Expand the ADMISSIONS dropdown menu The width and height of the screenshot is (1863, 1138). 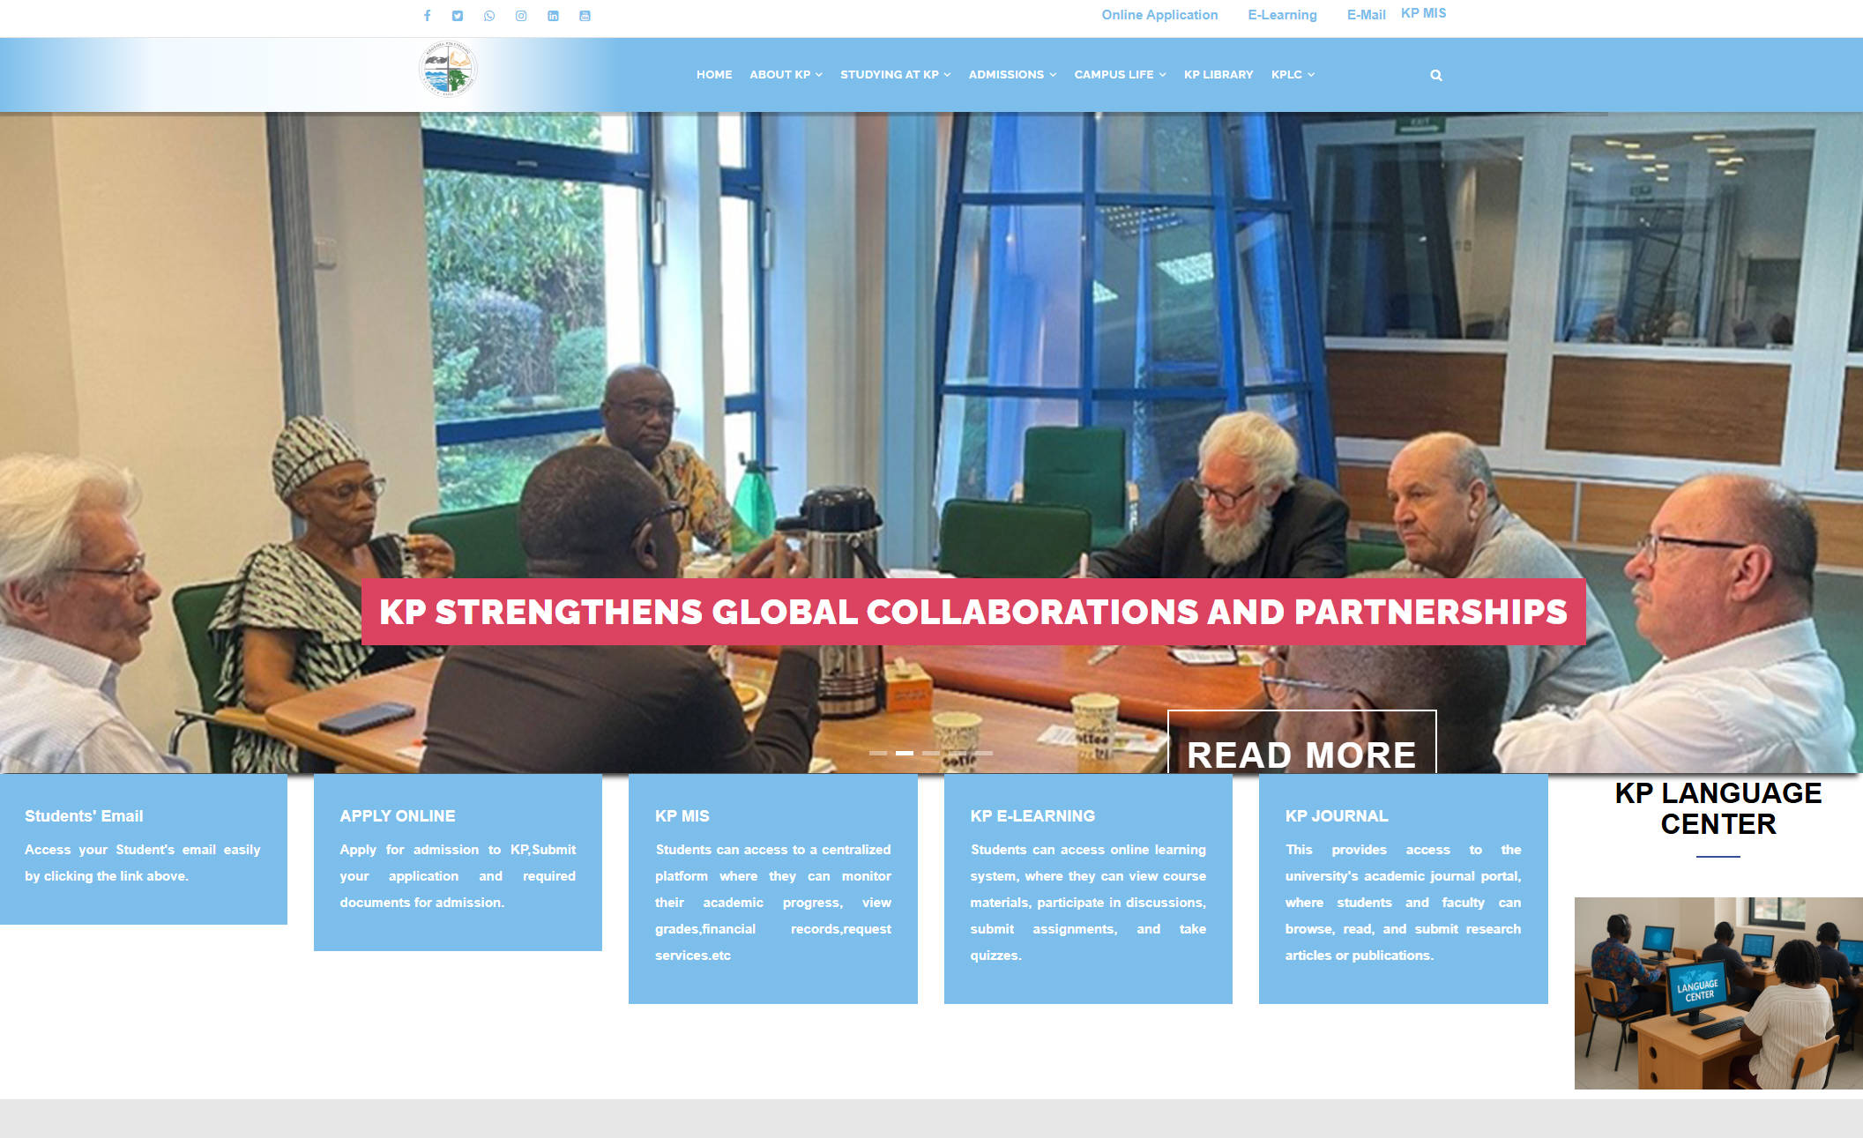pyautogui.click(x=1011, y=75)
